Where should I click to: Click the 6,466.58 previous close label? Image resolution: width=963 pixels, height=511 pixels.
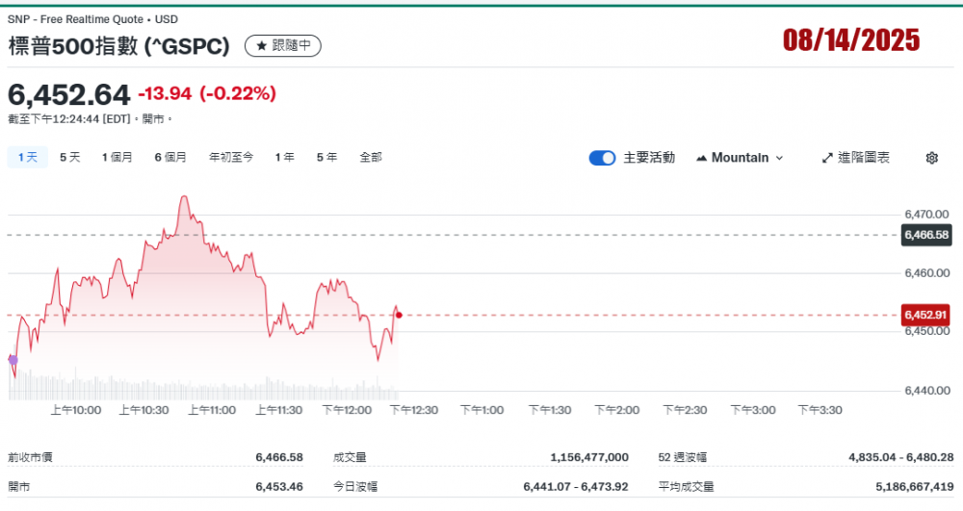(925, 235)
